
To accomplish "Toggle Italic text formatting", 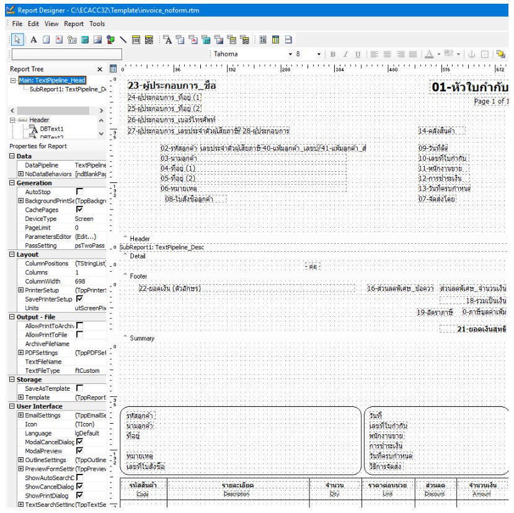I will tap(345, 54).
